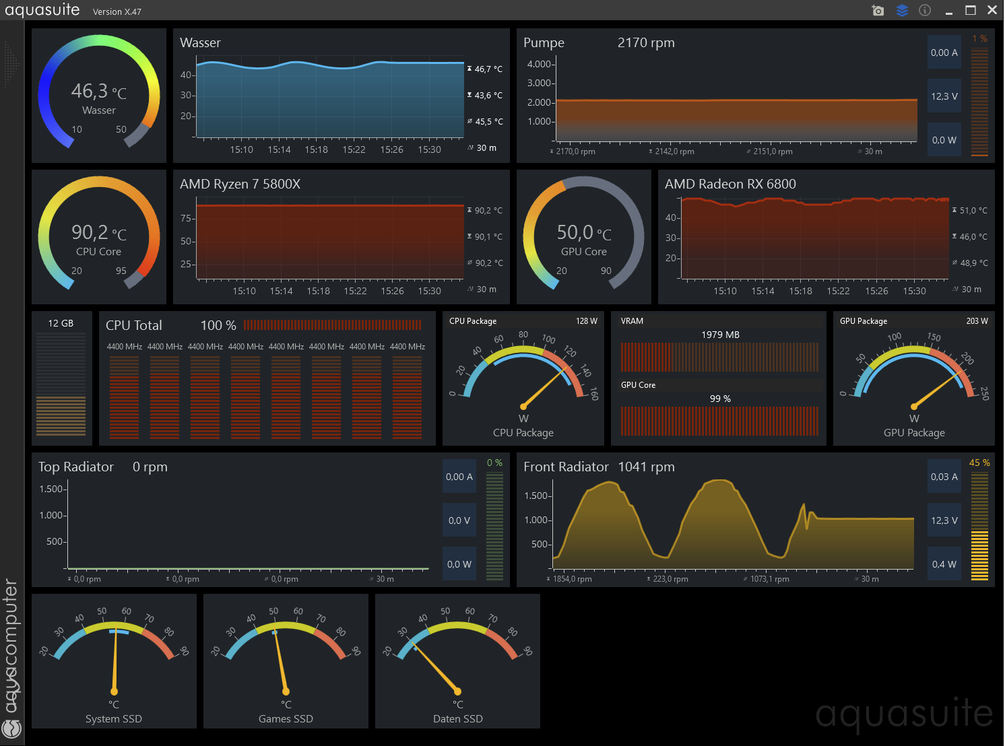Viewport: 1005px width, 746px height.
Task: Click the 12 GB memory bar
Action: [61, 384]
